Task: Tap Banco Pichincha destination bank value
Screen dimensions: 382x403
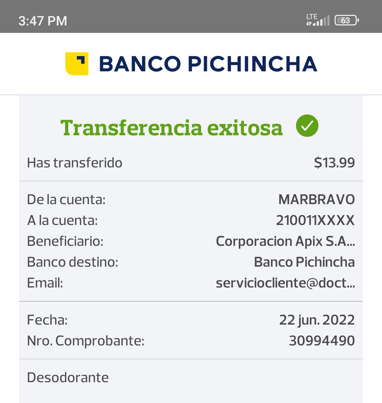Action: click(304, 262)
